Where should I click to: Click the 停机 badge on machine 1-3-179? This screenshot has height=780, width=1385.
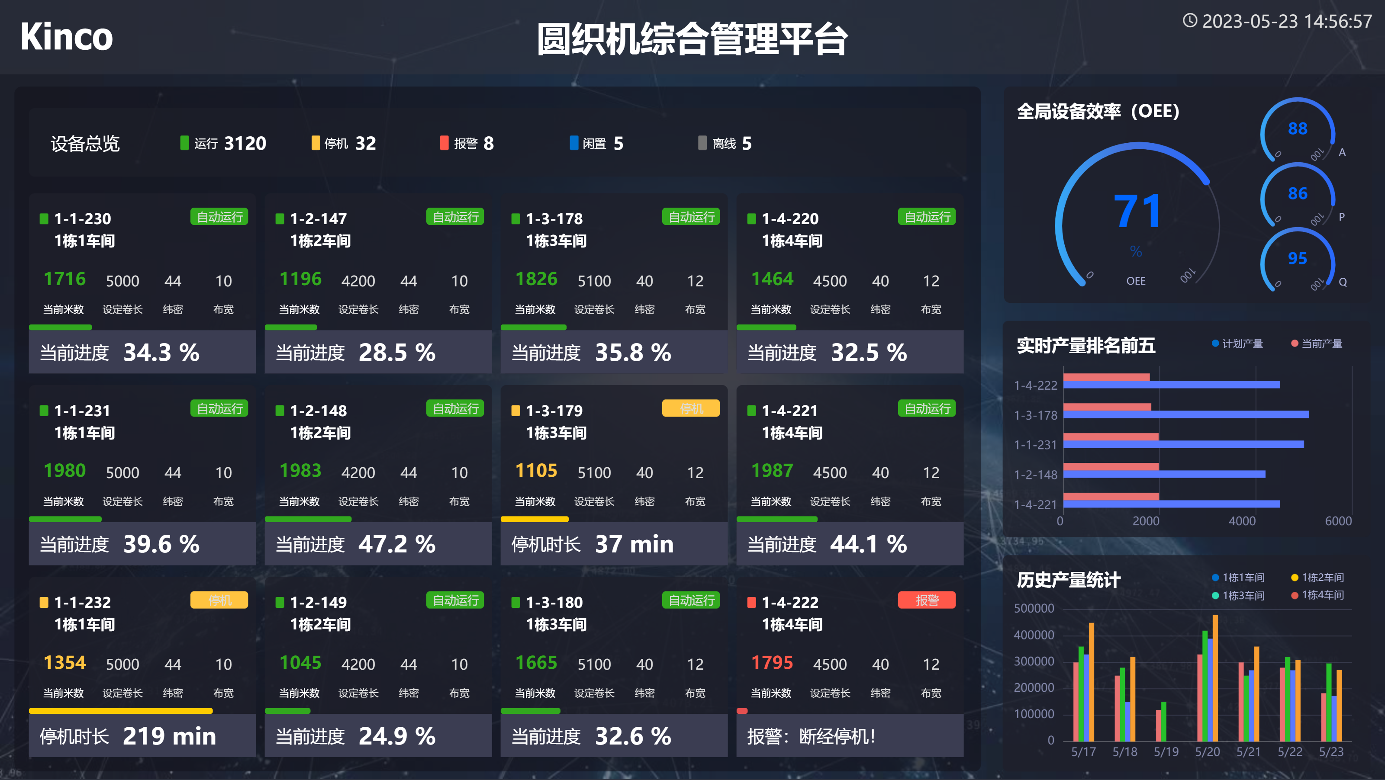(x=690, y=408)
